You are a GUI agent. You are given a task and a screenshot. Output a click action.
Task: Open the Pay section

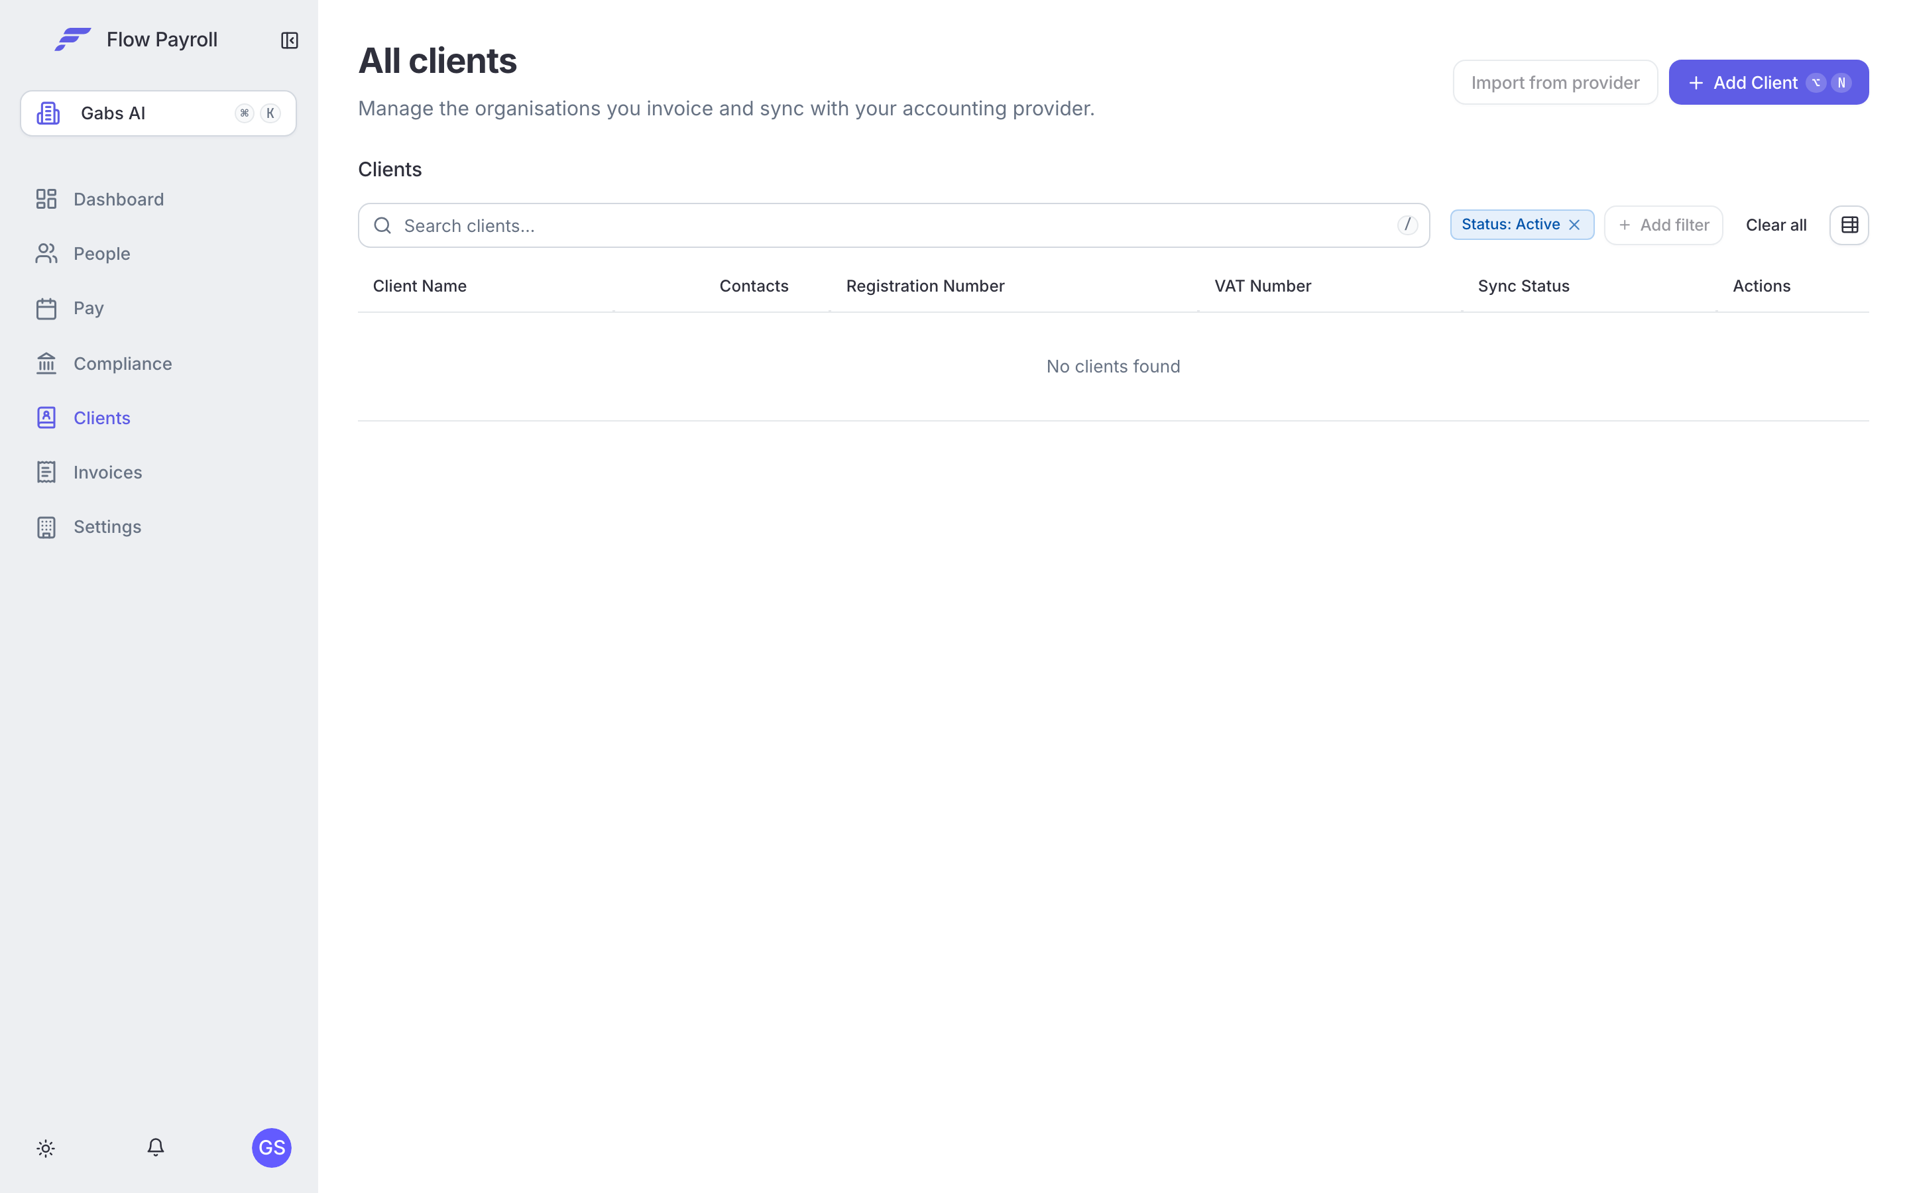point(70,308)
